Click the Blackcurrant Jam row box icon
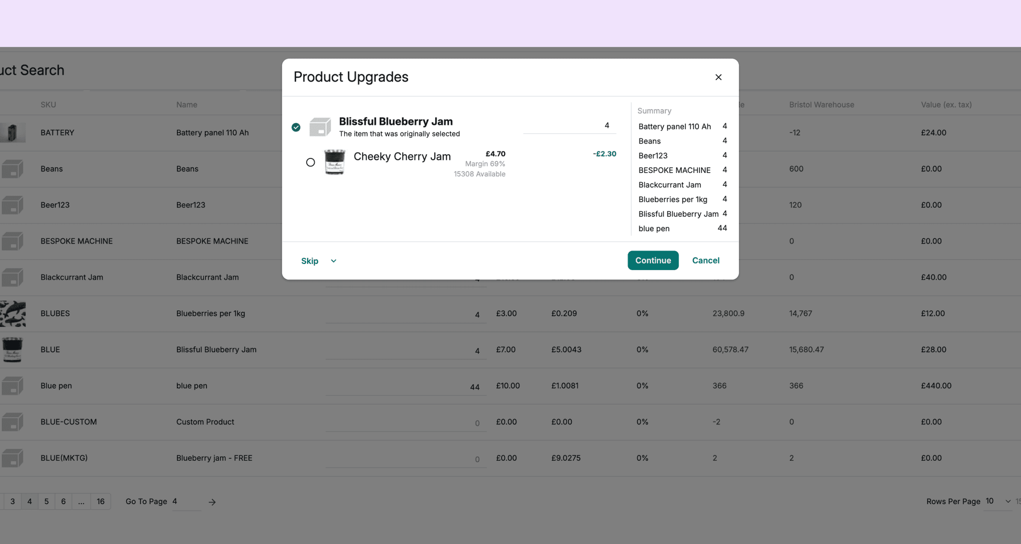 [12, 277]
